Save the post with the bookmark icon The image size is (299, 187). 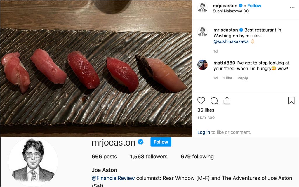(291, 101)
